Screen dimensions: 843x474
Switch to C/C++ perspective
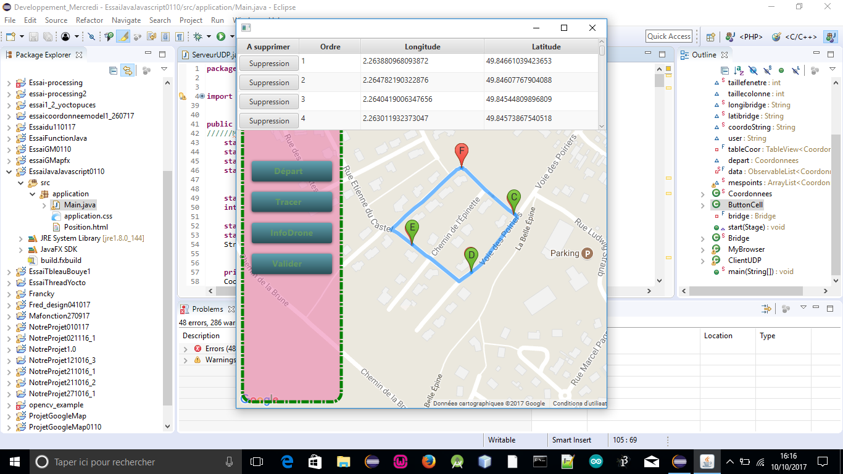[x=793, y=36]
